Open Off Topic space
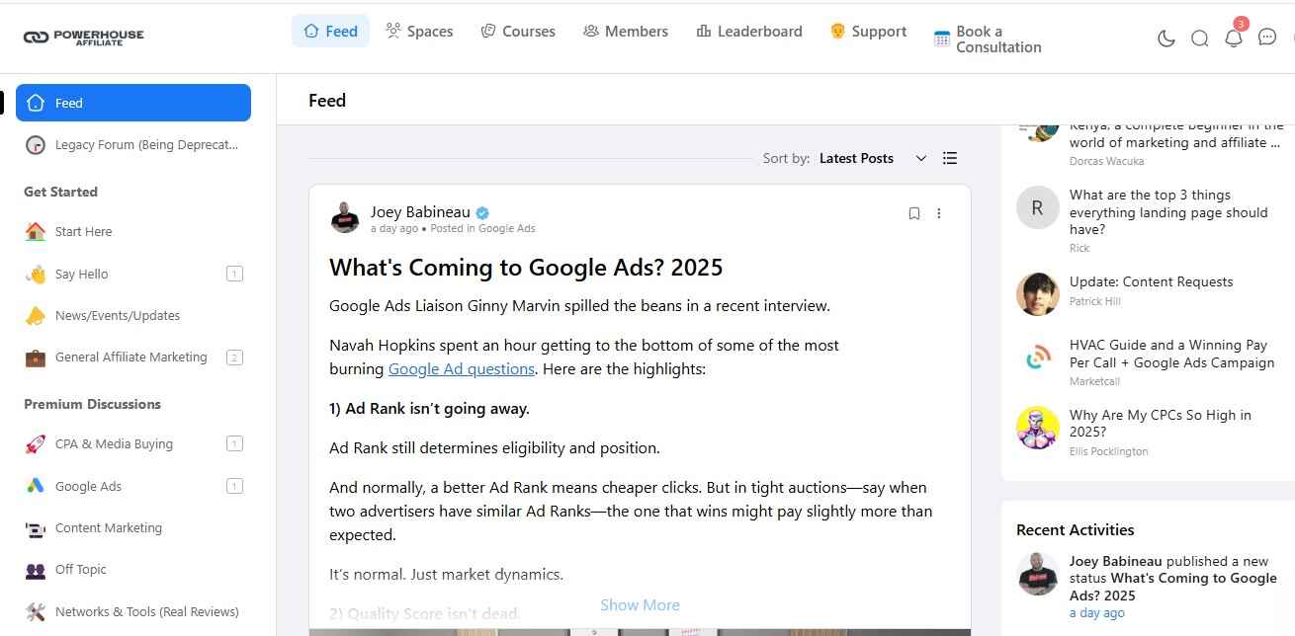 pyautogui.click(x=133, y=569)
